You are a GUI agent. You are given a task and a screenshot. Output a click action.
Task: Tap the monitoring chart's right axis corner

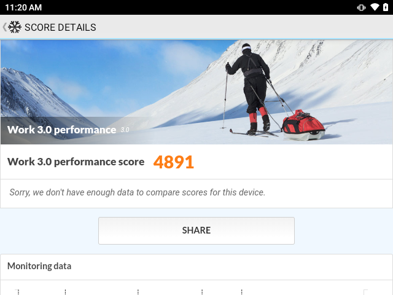pos(366,292)
